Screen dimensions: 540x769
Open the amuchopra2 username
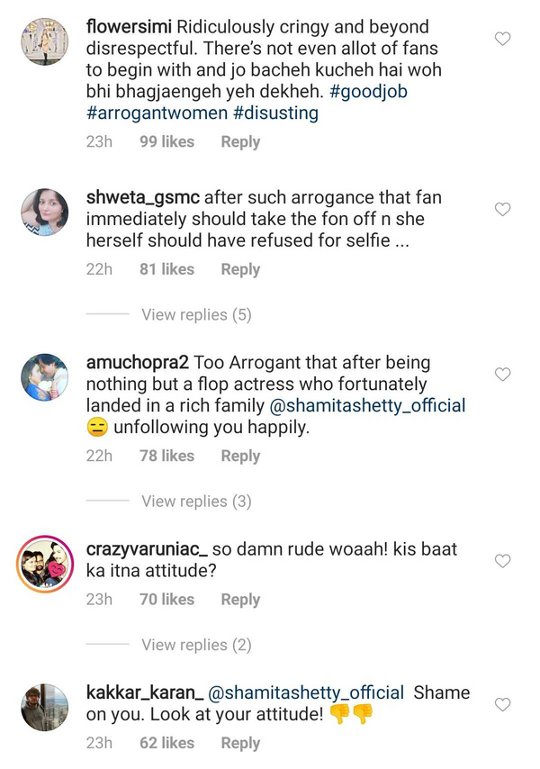pos(136,362)
